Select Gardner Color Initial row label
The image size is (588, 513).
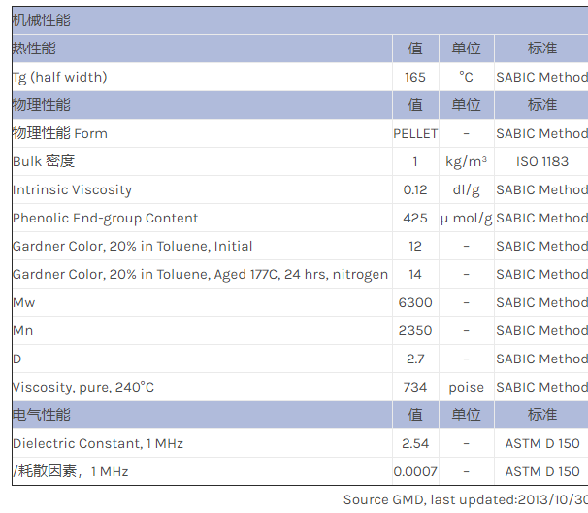coord(132,246)
